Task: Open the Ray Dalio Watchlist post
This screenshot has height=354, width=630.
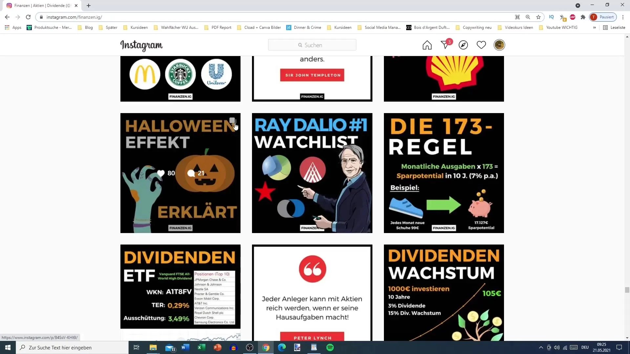Action: click(312, 173)
